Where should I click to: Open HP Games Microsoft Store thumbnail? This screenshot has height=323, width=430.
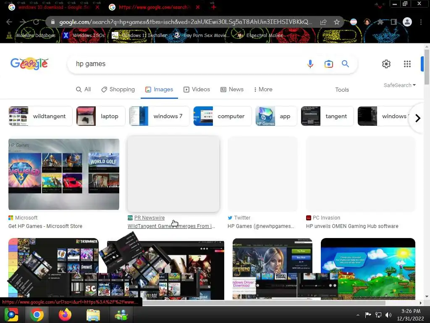coord(64,174)
